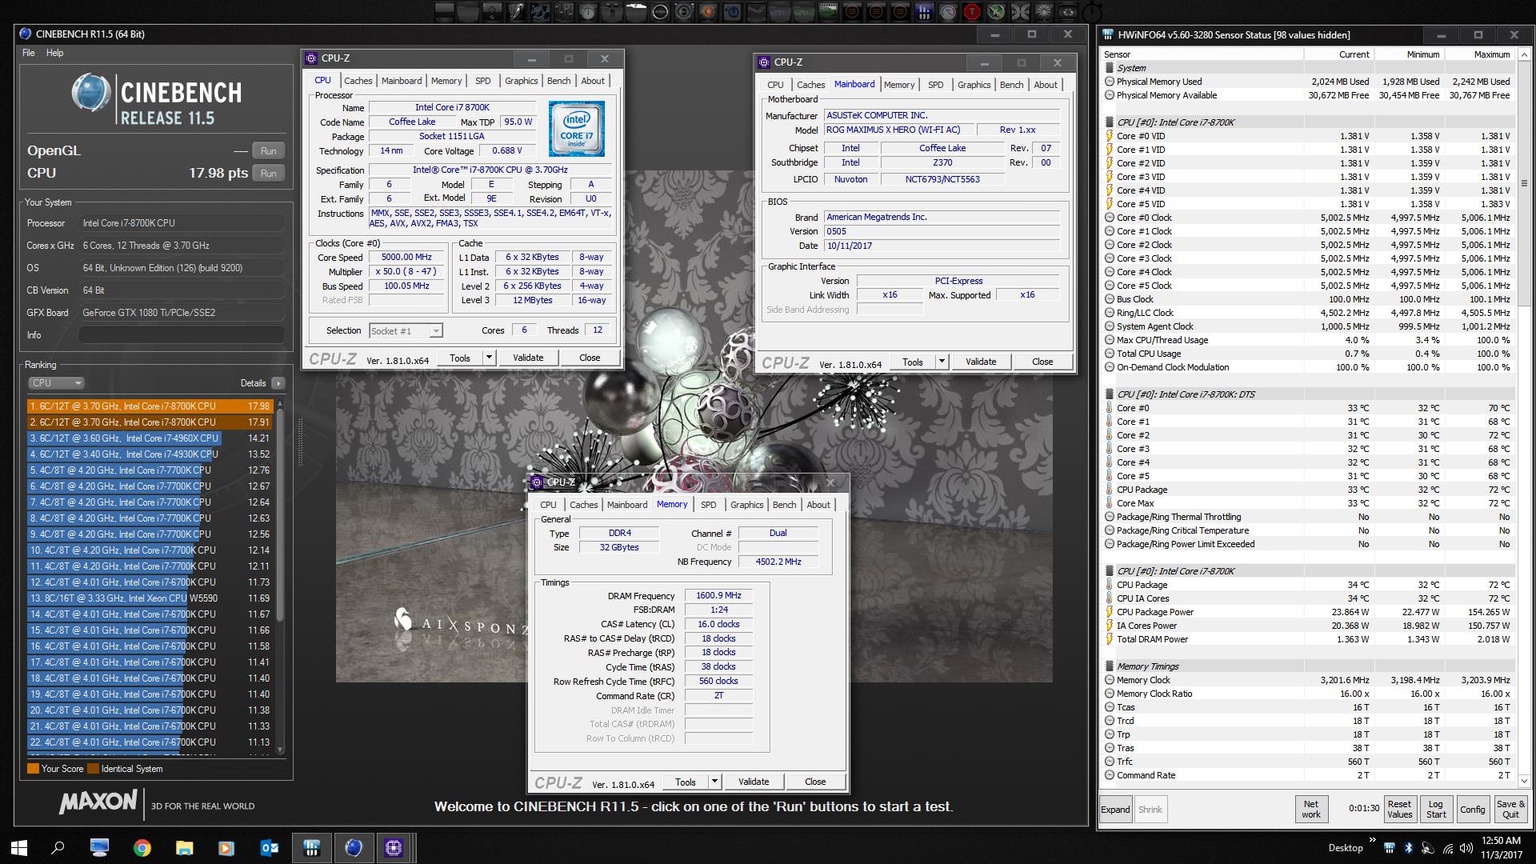Open File Explorer from the taskbar
Viewport: 1536px width, 864px height.
coord(185,848)
